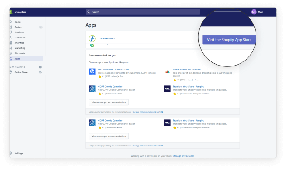Click GDPR Cookie Complier icon in Recommended section
This screenshot has width=286, height=169.
(92, 89)
